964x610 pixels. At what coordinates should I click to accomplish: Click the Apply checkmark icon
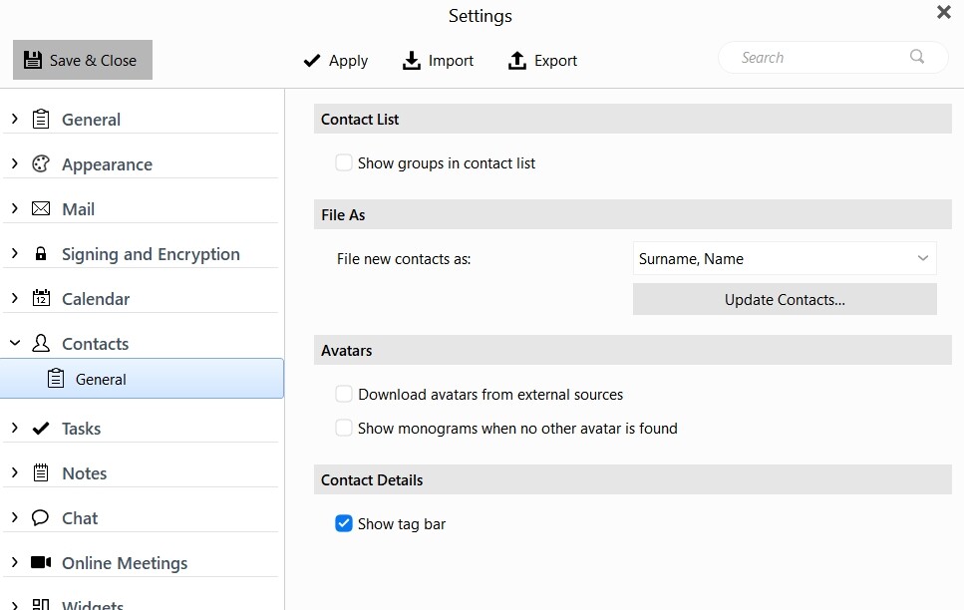[312, 60]
